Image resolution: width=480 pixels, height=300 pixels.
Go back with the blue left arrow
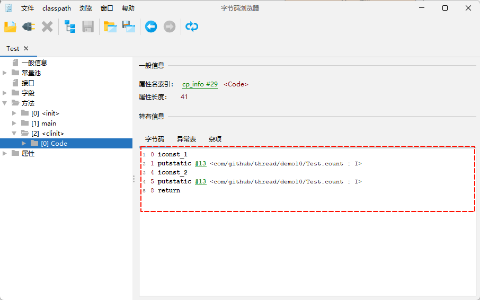tap(151, 27)
